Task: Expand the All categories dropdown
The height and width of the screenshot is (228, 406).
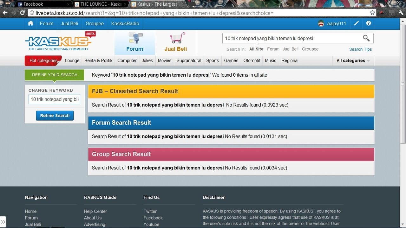Action: (353, 60)
